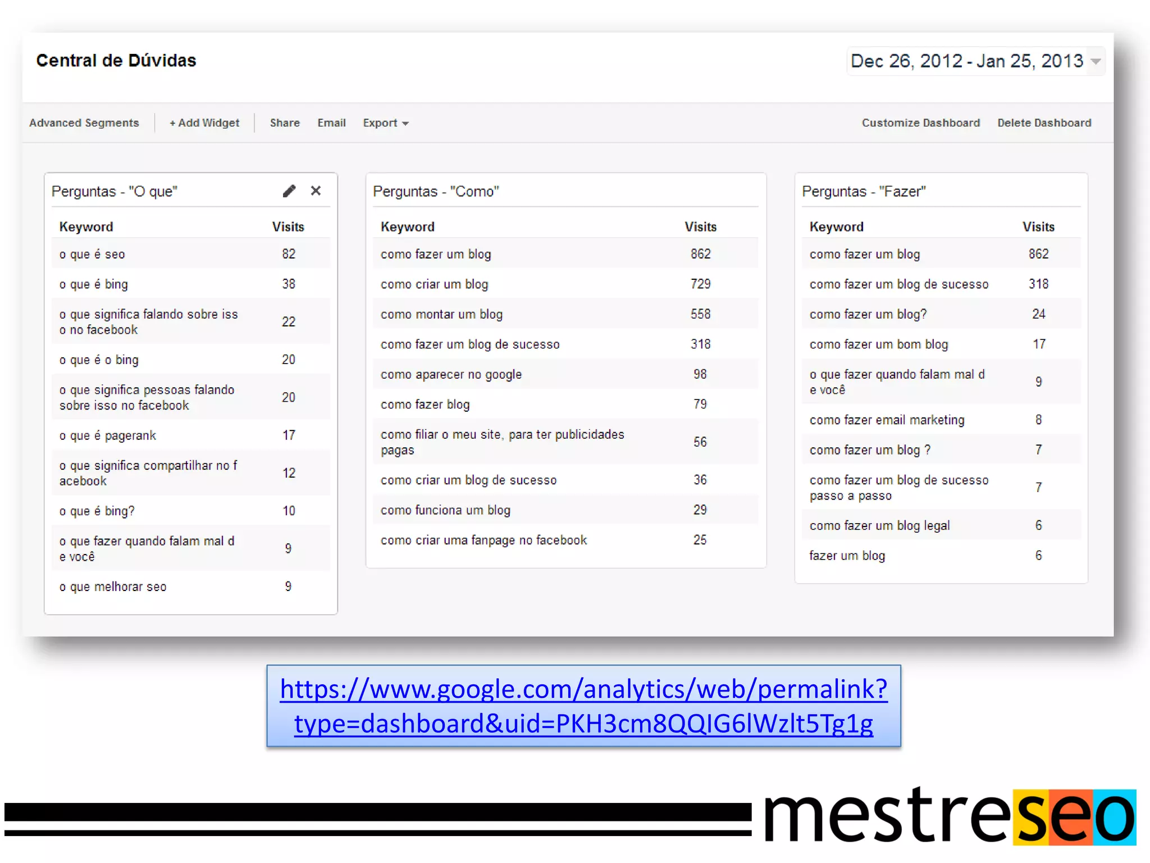Select "como filiar o meu site" keyword
Image resolution: width=1150 pixels, height=863 pixels.
coord(503,442)
